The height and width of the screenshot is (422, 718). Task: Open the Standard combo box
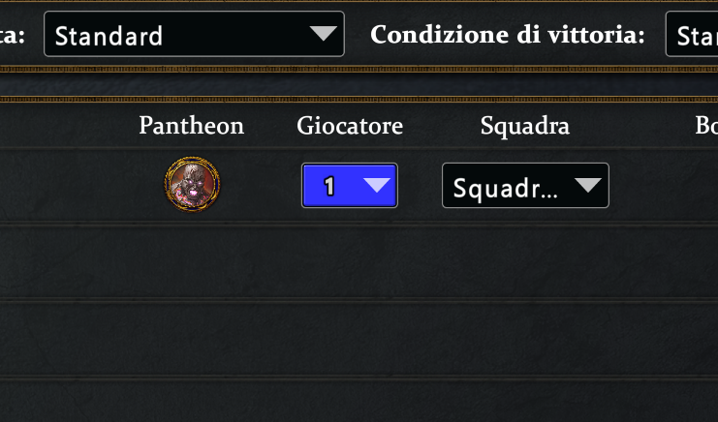194,35
